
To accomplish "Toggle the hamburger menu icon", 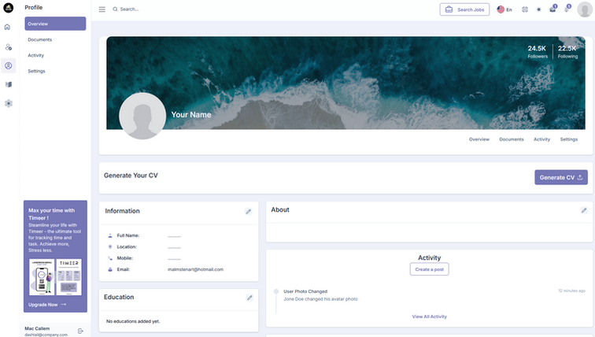I will tap(102, 9).
